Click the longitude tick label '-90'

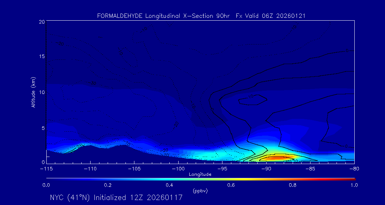click(x=266, y=169)
